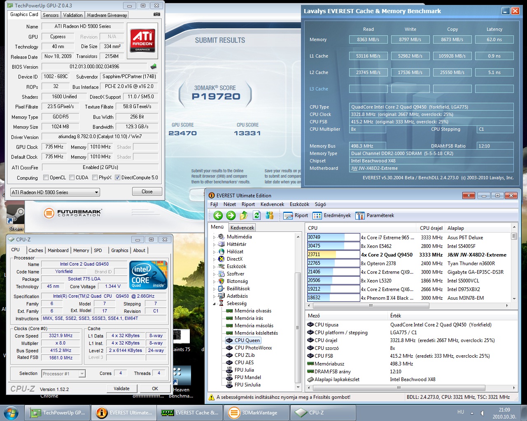
Task: Click the Up level arrow icon in EVEREST
Action: 244,215
